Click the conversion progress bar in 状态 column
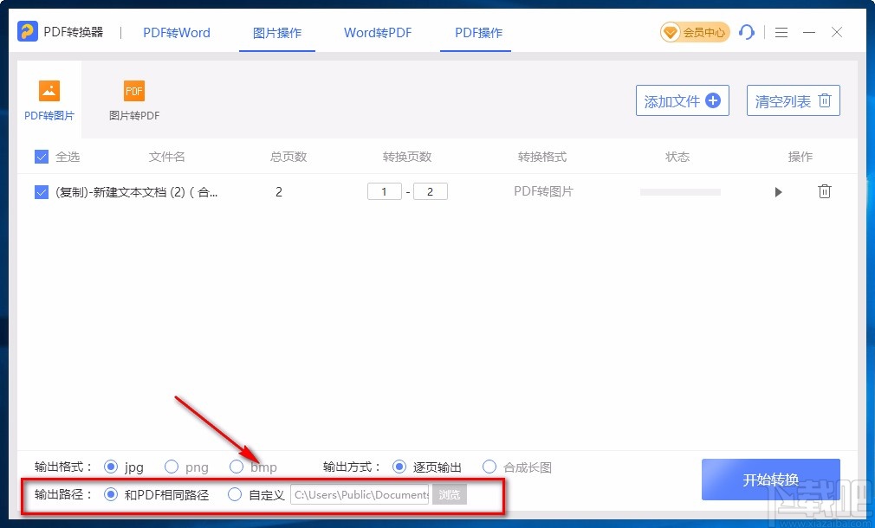The height and width of the screenshot is (528, 875). click(679, 191)
